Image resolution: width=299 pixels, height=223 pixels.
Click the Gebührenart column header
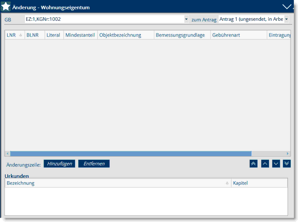(x=239, y=35)
